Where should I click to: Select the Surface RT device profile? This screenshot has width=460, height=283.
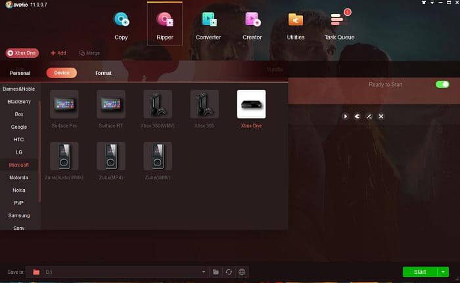[x=111, y=109]
